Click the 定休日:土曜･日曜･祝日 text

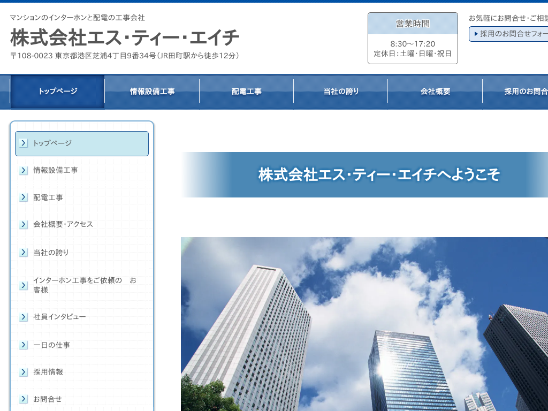click(413, 54)
